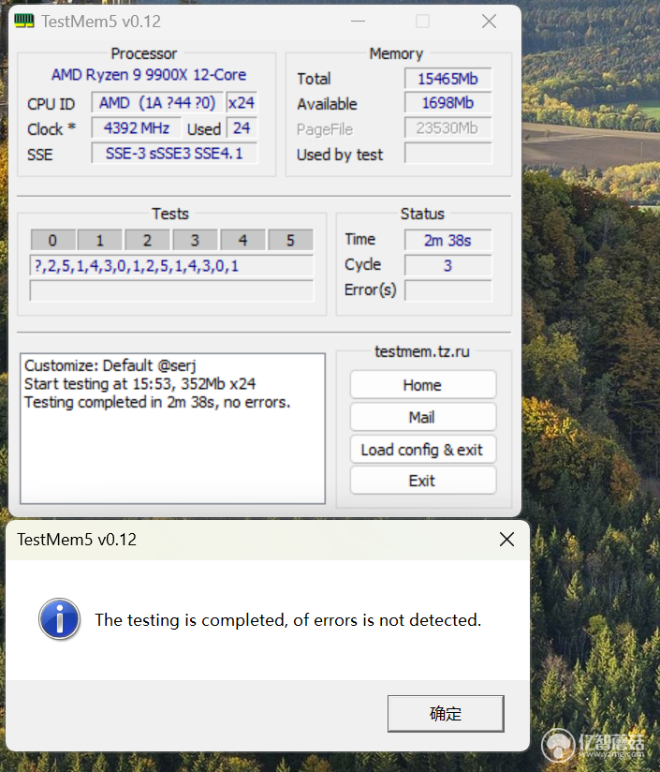
Task: Close the completion message dialog
Action: click(x=506, y=539)
